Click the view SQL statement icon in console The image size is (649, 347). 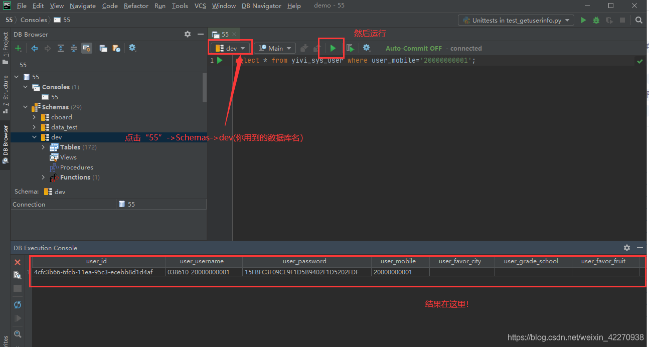pos(18,275)
